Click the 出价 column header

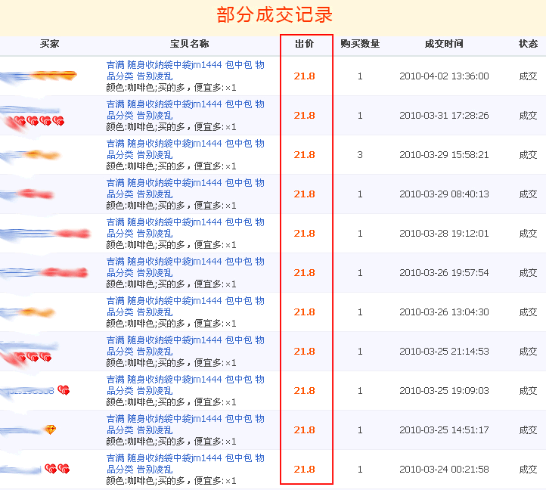[304, 44]
